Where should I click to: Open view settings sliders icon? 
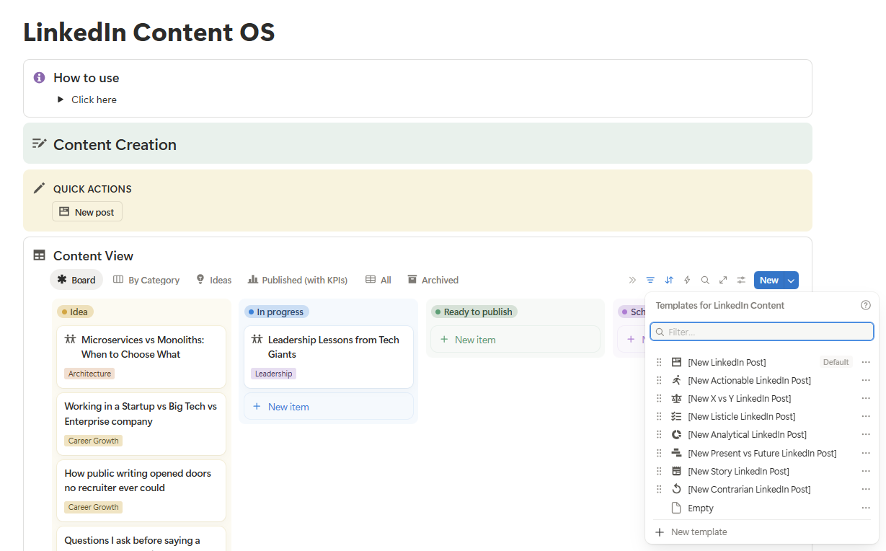[x=741, y=281]
